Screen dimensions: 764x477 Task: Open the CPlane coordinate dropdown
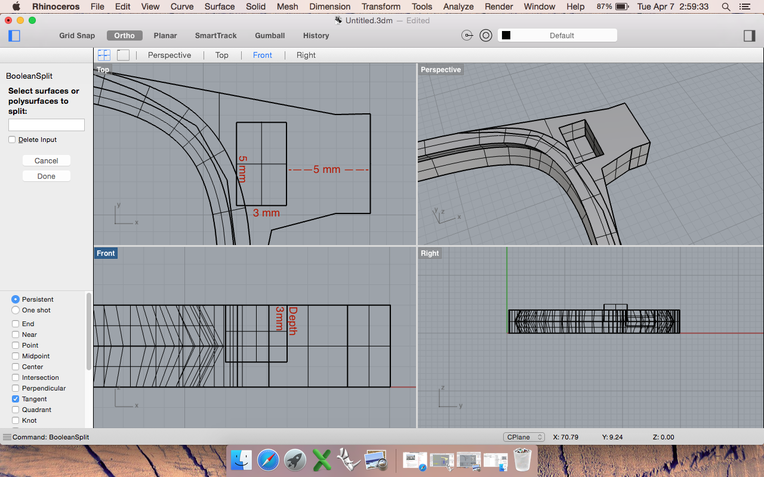coord(523,437)
